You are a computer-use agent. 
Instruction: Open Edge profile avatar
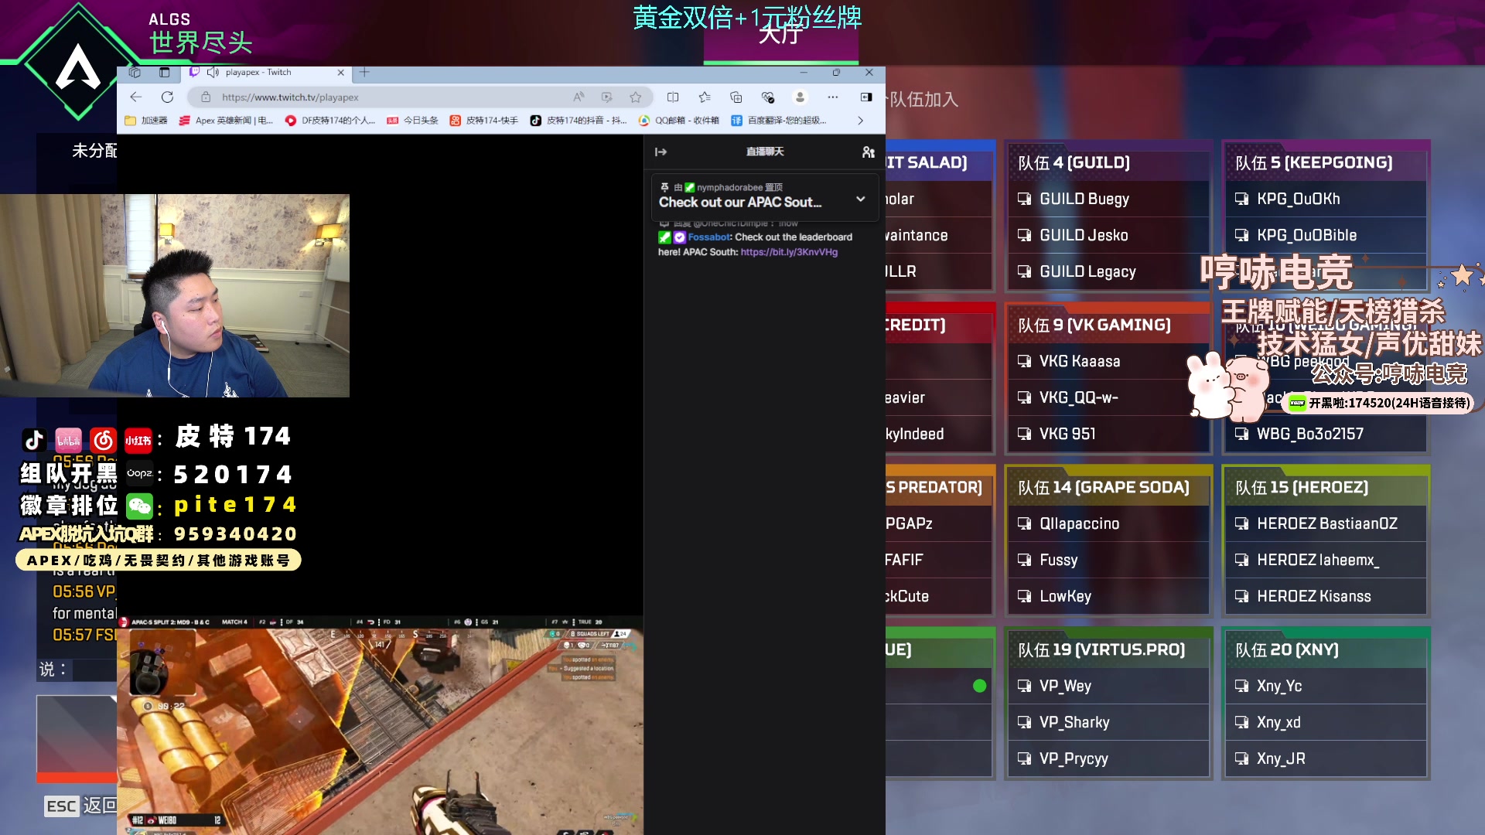800,97
